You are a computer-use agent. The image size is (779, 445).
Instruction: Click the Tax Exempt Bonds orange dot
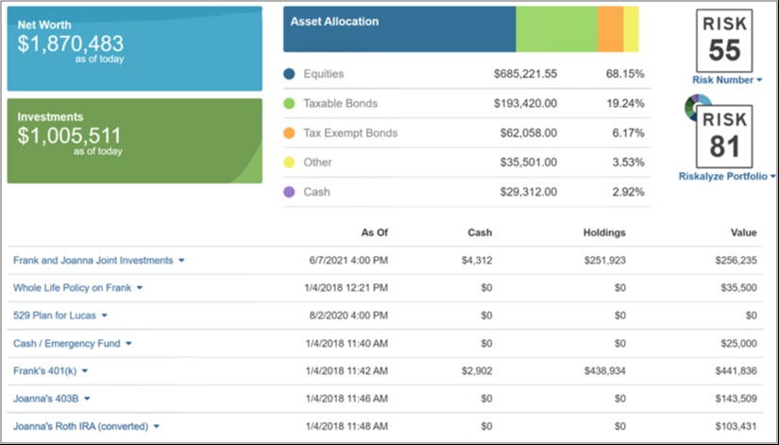pos(289,133)
